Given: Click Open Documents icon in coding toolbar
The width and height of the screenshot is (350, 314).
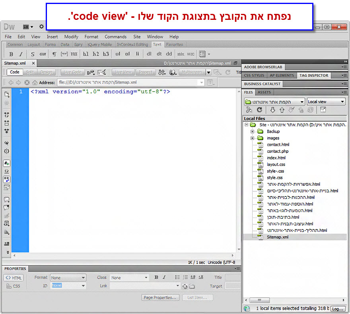Looking at the screenshot, I should [x=7, y=94].
